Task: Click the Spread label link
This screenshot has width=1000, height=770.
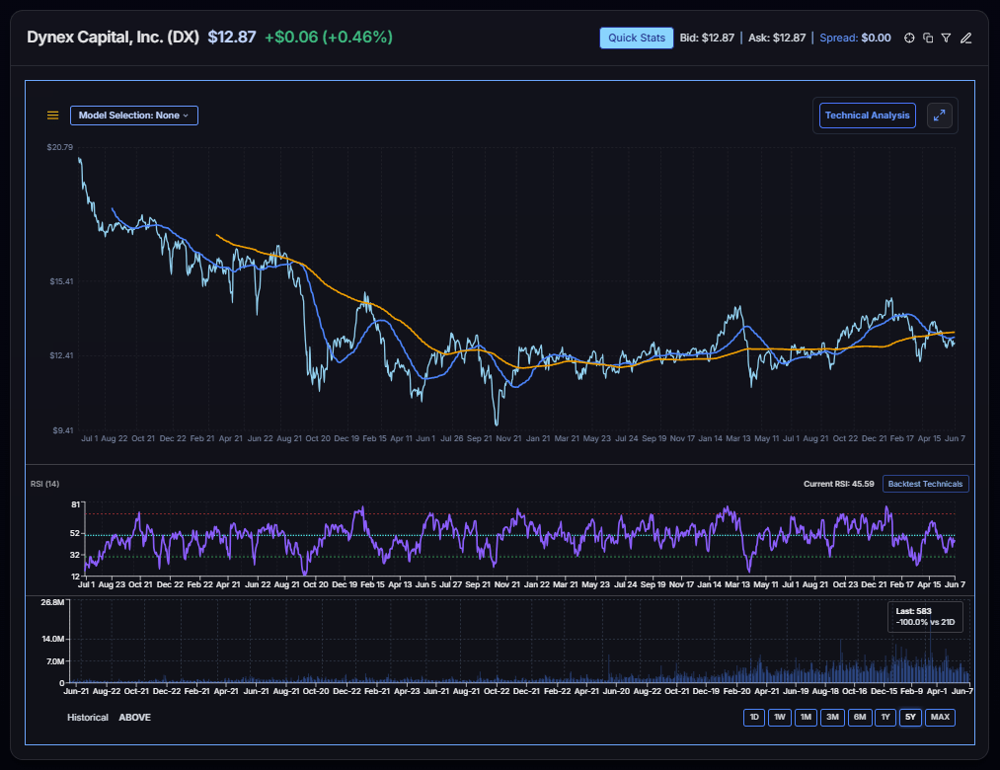Action: [839, 38]
